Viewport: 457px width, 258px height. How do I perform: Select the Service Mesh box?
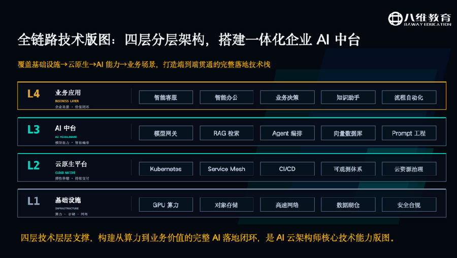click(226, 169)
